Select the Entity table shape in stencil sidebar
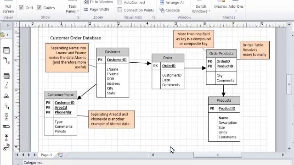Image resolution: width=294 pixels, height=165 pixels. tap(6, 50)
